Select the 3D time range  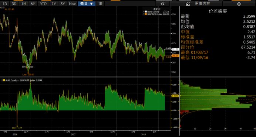coord(14,4)
